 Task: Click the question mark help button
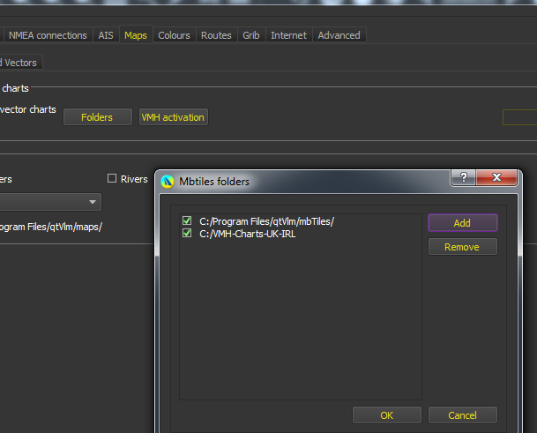tap(465, 178)
